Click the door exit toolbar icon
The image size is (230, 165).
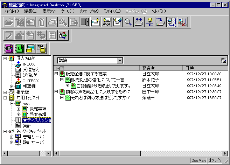click(x=85, y=22)
